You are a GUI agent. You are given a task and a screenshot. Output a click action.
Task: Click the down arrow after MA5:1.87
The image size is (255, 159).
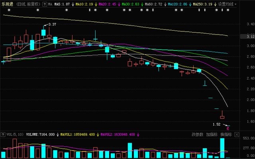[73, 4]
